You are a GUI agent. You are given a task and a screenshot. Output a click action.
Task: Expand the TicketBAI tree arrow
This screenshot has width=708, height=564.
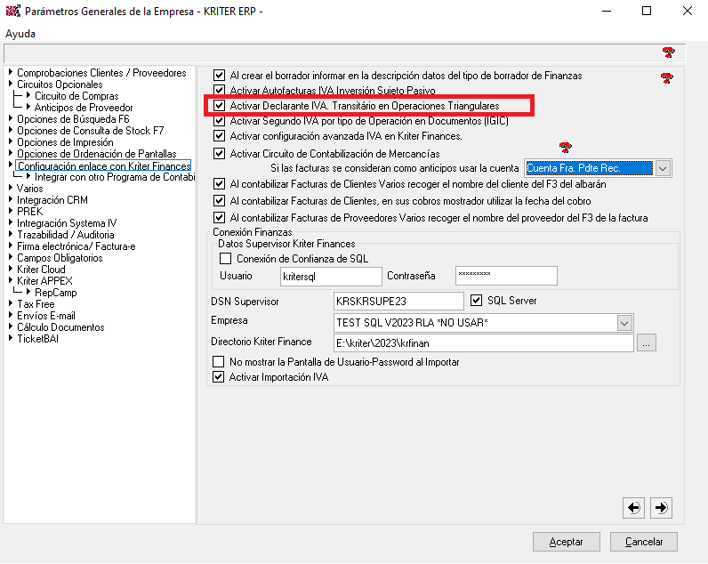point(11,338)
